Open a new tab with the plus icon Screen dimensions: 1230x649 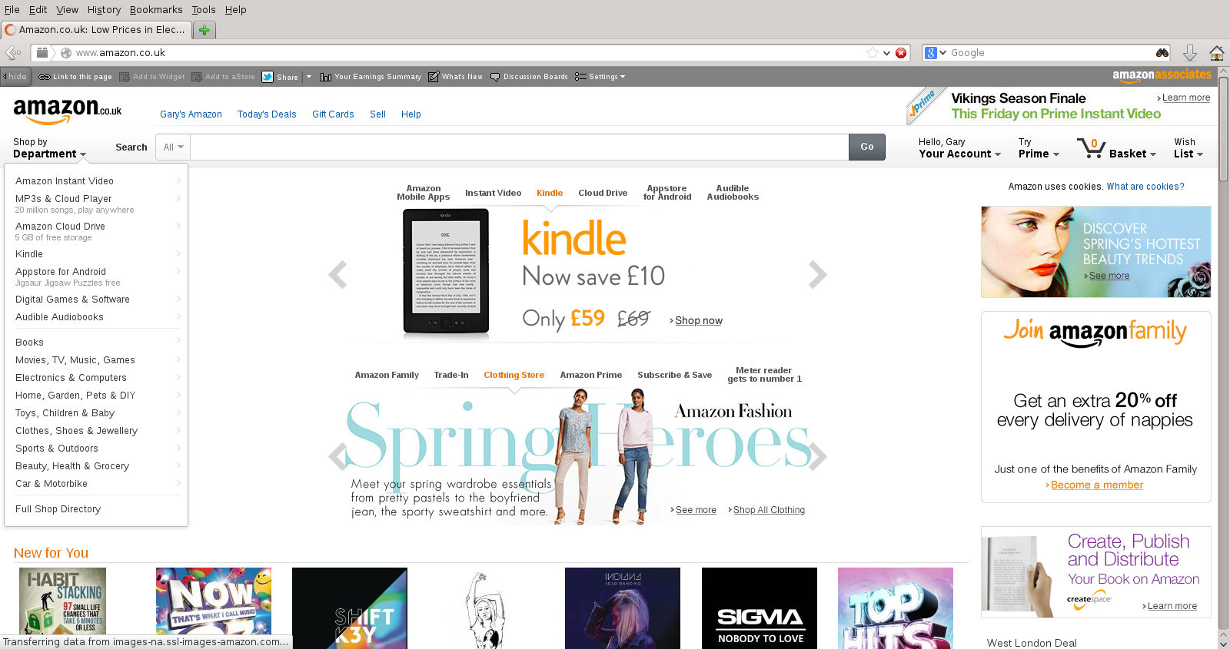pyautogui.click(x=204, y=30)
